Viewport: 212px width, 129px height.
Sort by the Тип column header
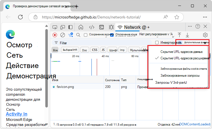pos(128,80)
